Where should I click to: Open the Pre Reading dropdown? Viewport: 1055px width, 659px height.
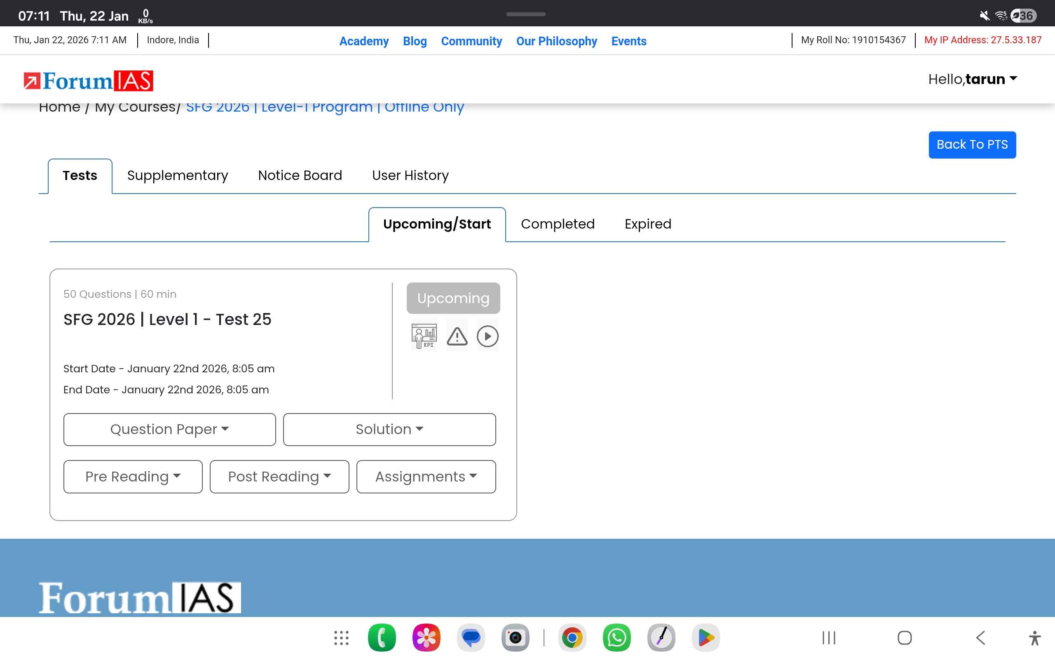pyautogui.click(x=133, y=477)
